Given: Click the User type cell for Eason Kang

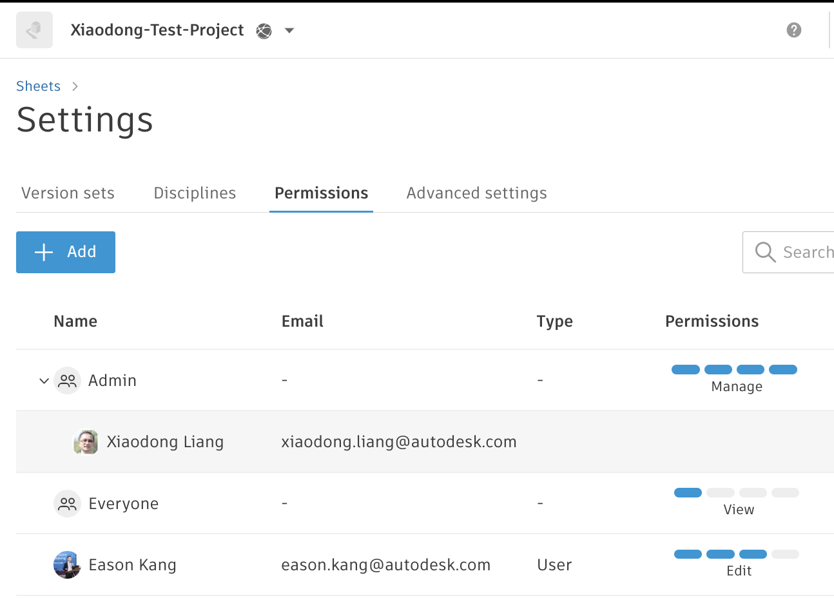Looking at the screenshot, I should (554, 565).
